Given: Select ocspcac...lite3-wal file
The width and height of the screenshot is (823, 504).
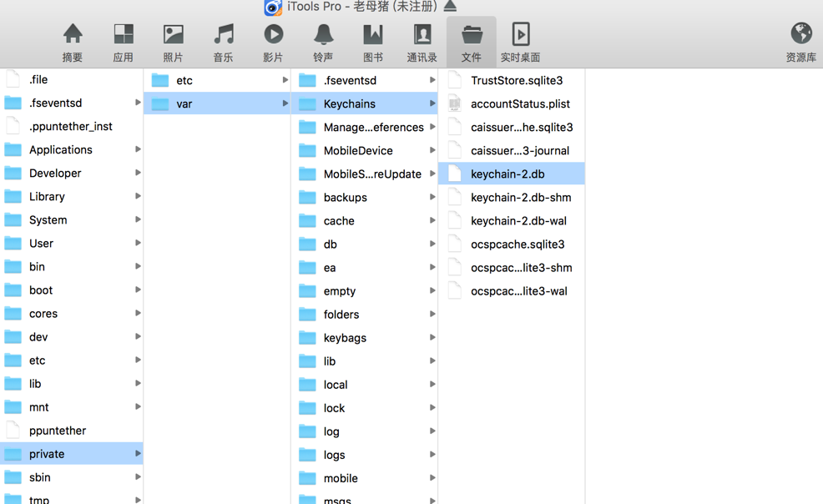Looking at the screenshot, I should 512,291.
